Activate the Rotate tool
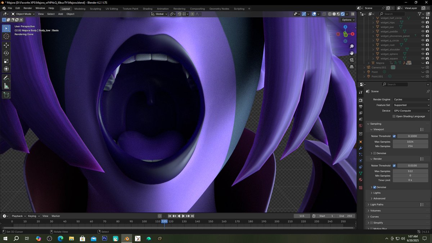 point(6,53)
